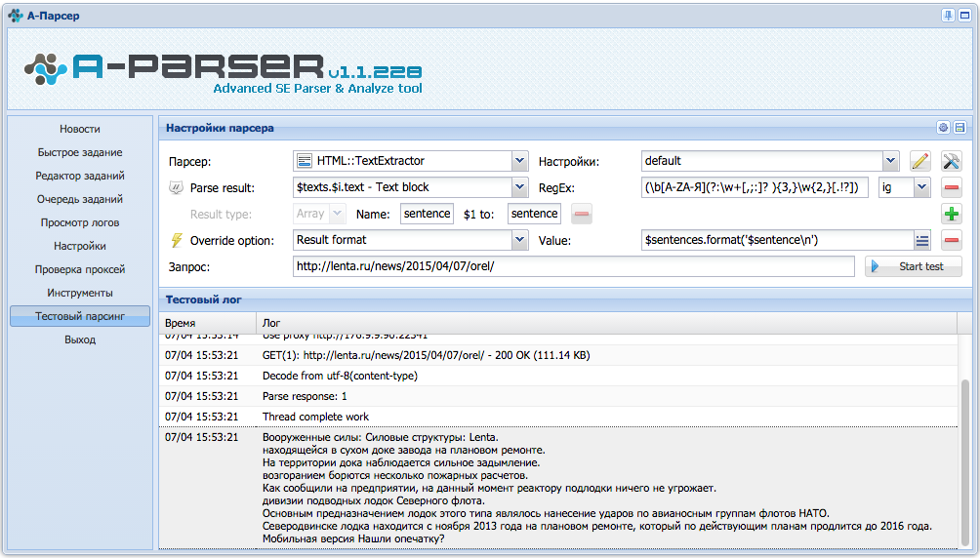Open the template list icon beside Value field
Image resolution: width=980 pixels, height=558 pixels.
coord(921,240)
